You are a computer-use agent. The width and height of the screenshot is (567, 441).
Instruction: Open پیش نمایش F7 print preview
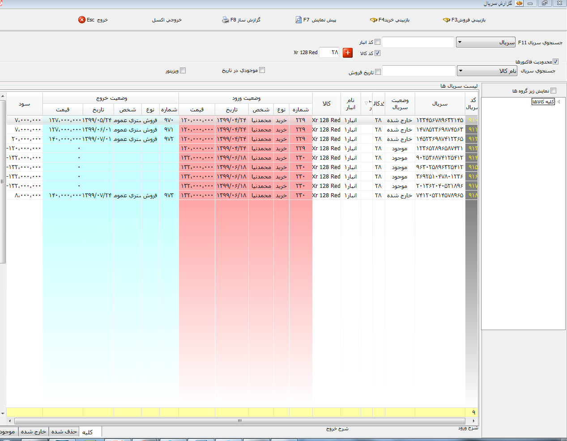click(x=315, y=20)
